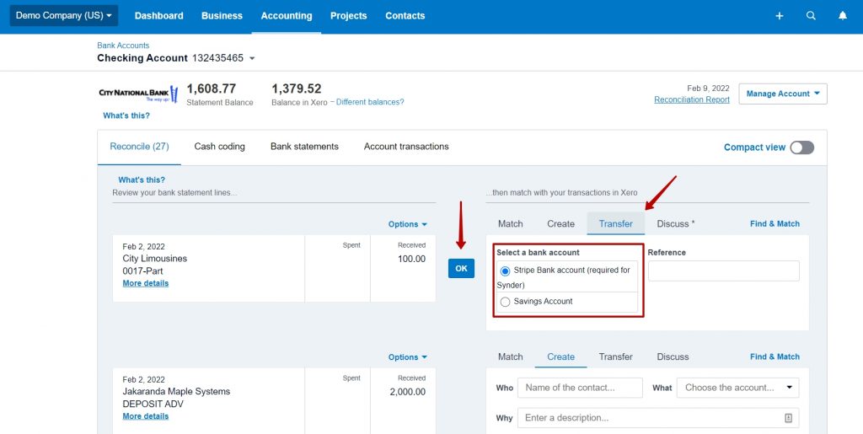Viewport: 863px width, 434px height.
Task: Open the Bank Accounts breadcrumb link
Action: click(123, 46)
